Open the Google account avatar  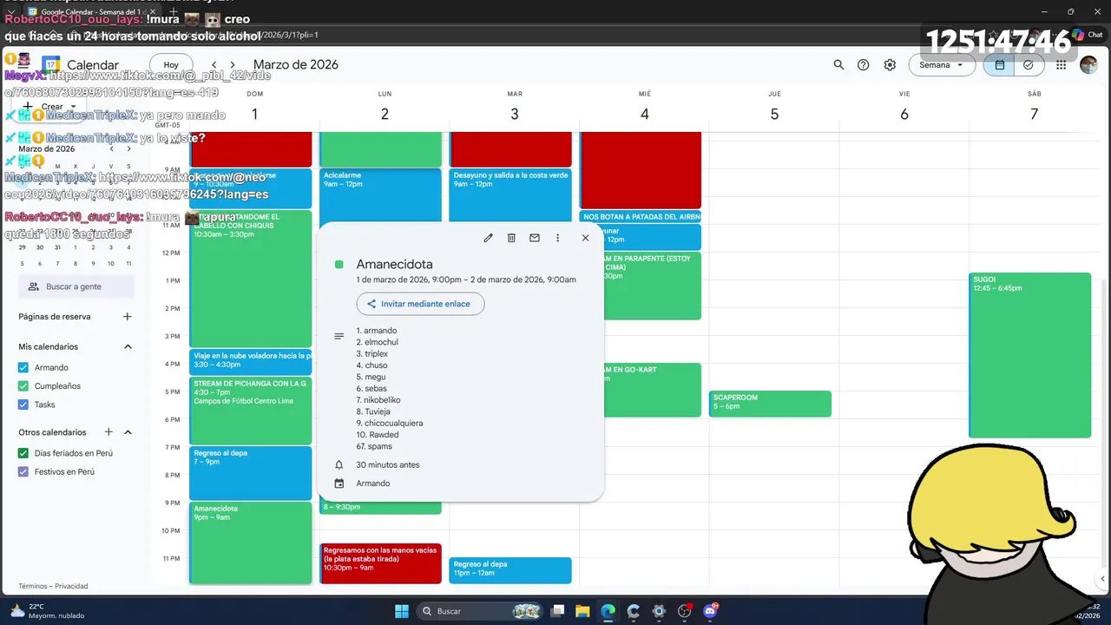click(1088, 65)
